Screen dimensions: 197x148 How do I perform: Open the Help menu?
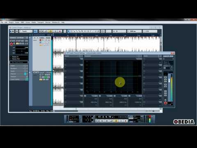pyautogui.click(x=63, y=22)
